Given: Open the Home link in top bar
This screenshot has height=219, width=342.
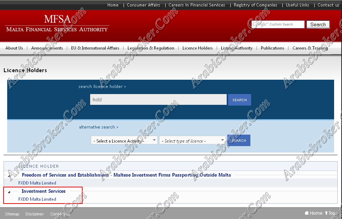Looking at the screenshot, I should point(113,5).
